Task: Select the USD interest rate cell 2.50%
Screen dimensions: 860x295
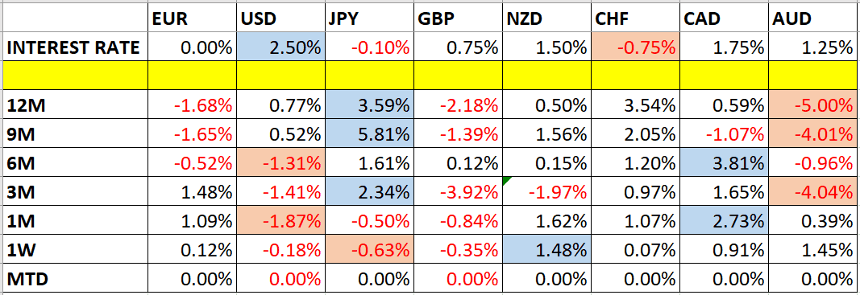Action: (280, 47)
